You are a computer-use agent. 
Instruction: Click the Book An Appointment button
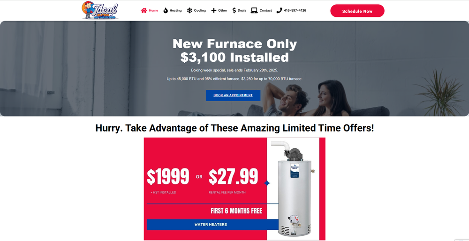(233, 95)
